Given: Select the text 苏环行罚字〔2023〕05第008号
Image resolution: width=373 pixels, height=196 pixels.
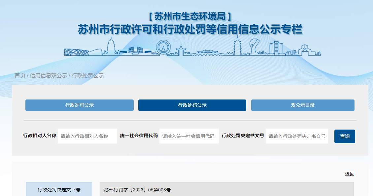Looking at the screenshot, I should coord(137,190).
